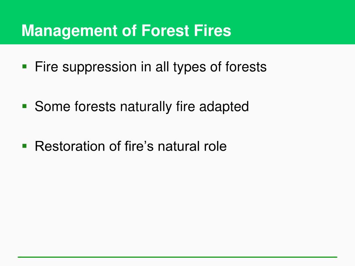Click the green header banner area
Image resolution: width=355 pixels, height=266 pixels.
pos(177,22)
